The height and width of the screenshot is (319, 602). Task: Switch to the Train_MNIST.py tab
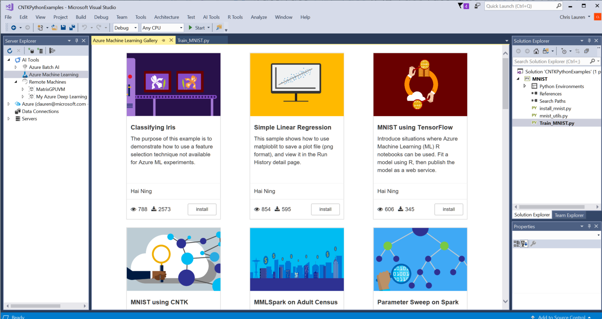tap(193, 40)
